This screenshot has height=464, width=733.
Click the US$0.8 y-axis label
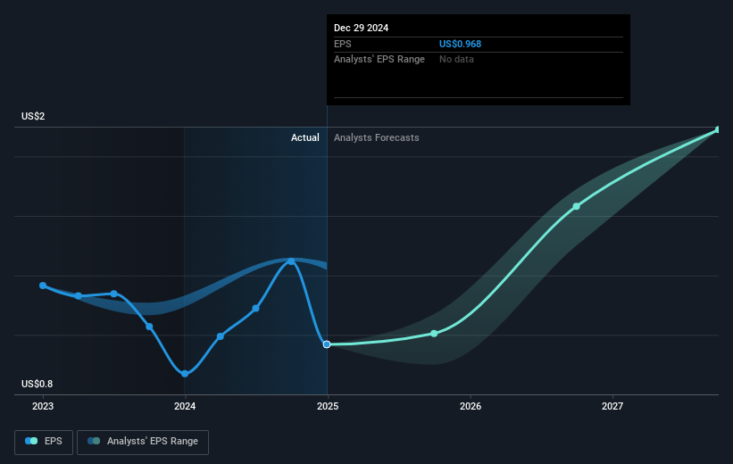point(37,384)
